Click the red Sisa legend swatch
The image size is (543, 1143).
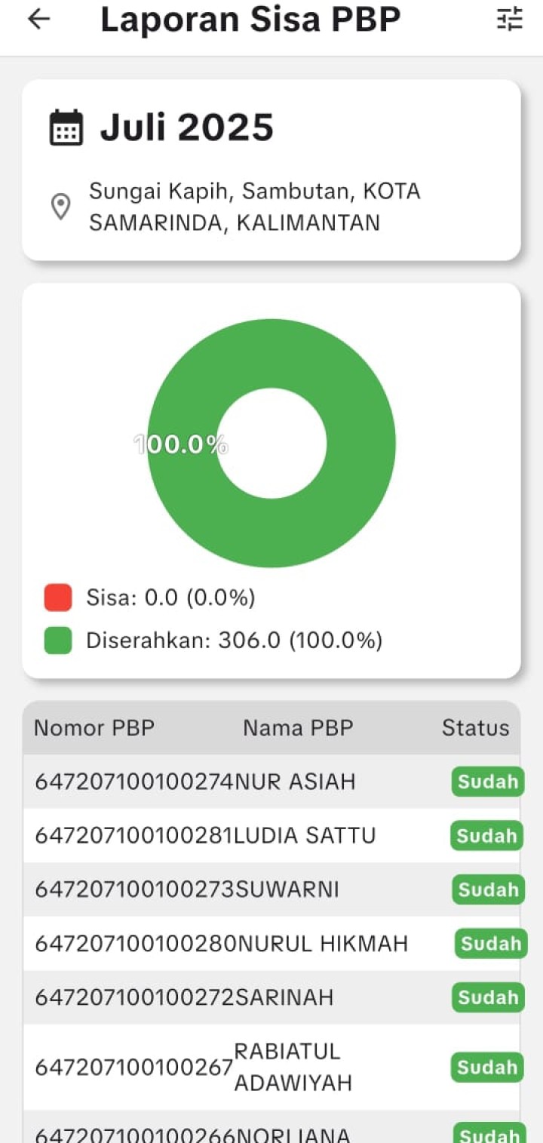58,598
